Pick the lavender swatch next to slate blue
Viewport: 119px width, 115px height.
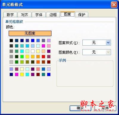[x=49, y=41]
